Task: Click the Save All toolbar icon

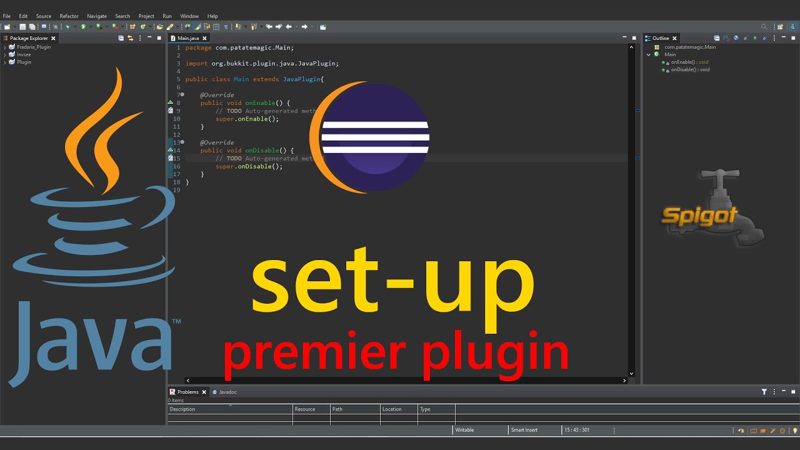Action: pyautogui.click(x=32, y=27)
